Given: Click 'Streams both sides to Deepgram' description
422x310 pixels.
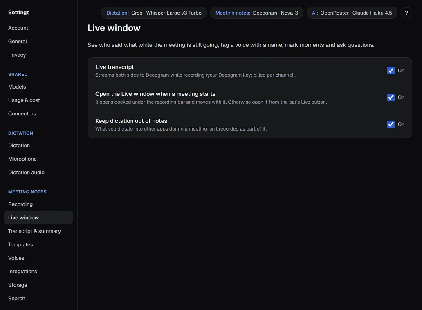Looking at the screenshot, I should 195,75.
